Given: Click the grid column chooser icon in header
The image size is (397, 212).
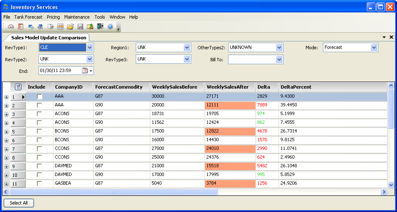Looking at the screenshot, I should pos(18,87).
